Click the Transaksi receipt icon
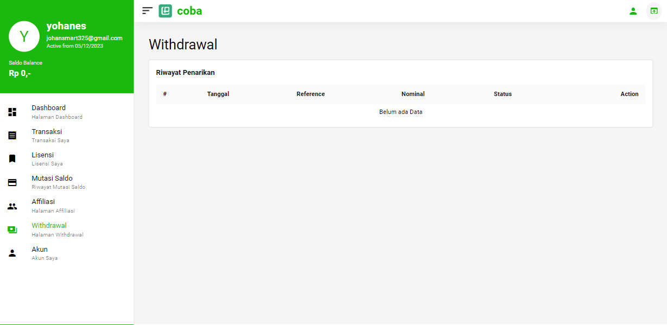Screen dimensions: 667x325 pyautogui.click(x=12, y=136)
